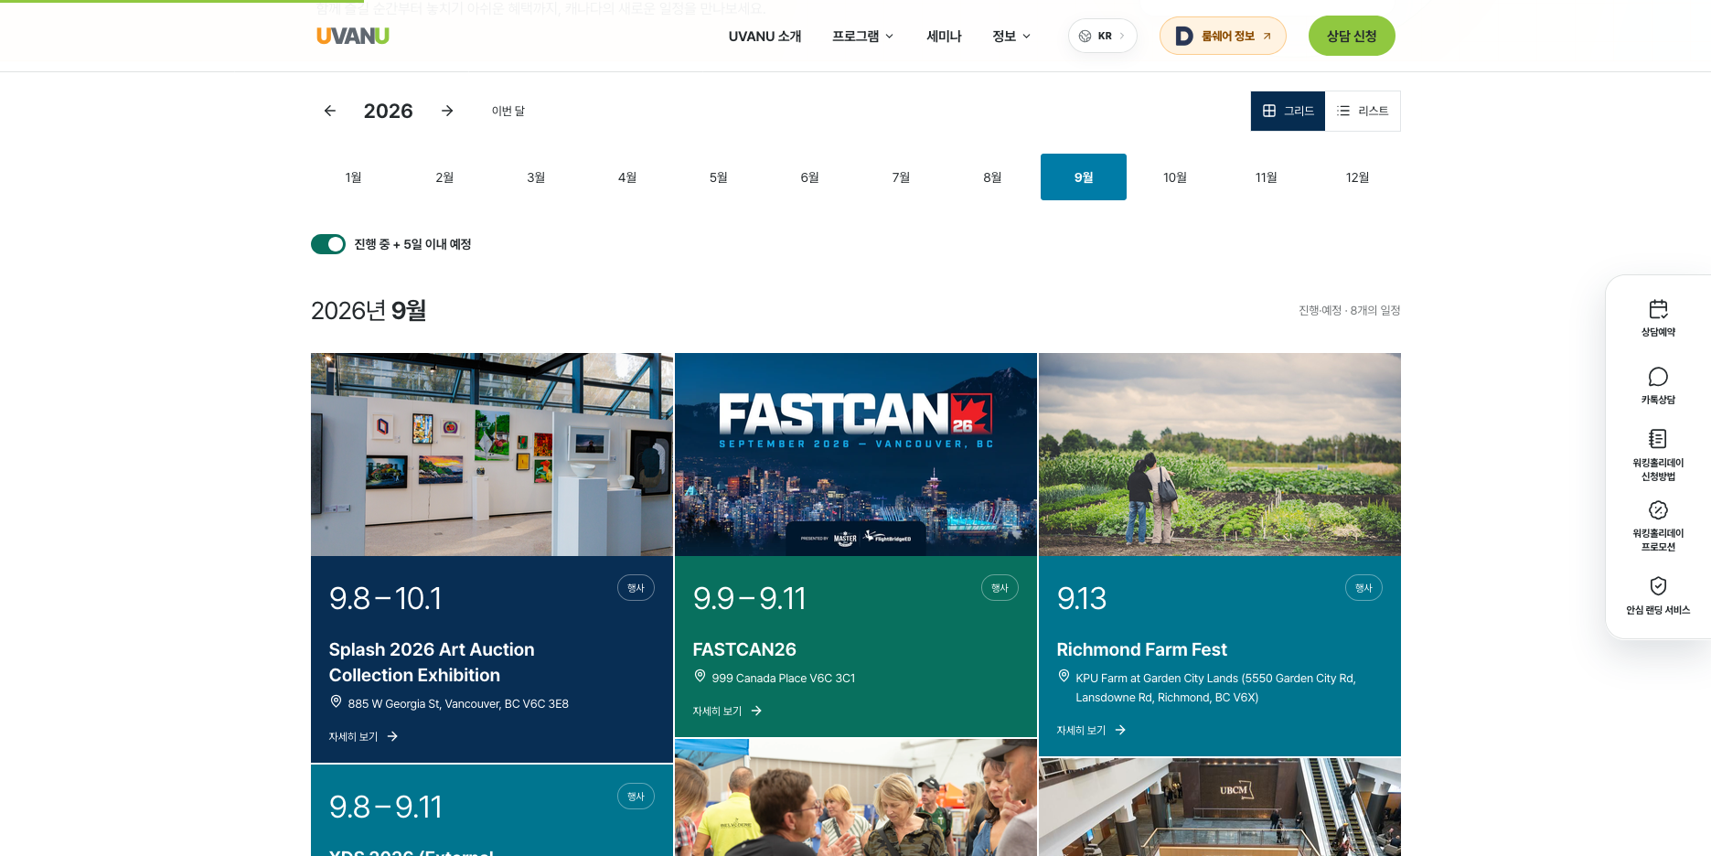
Task: Open Splash 2026 Art Auction Collection Exhibition title
Action: point(432,662)
